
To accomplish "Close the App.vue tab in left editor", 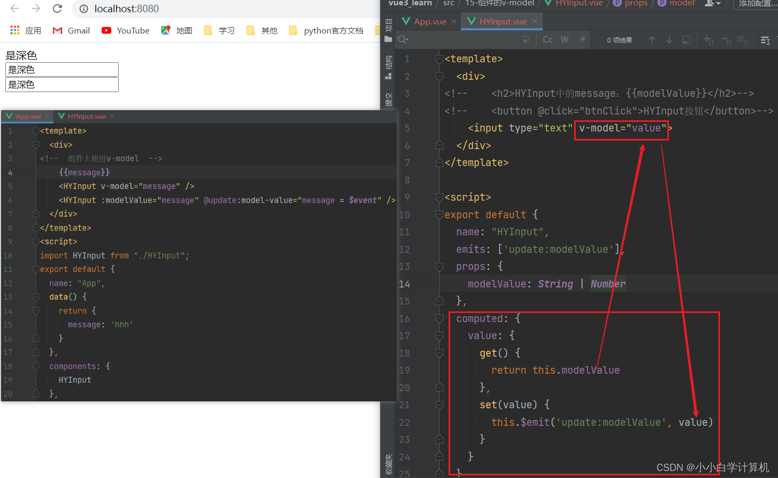I will click(47, 116).
